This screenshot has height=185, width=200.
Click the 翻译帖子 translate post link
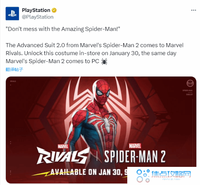[x=14, y=70]
